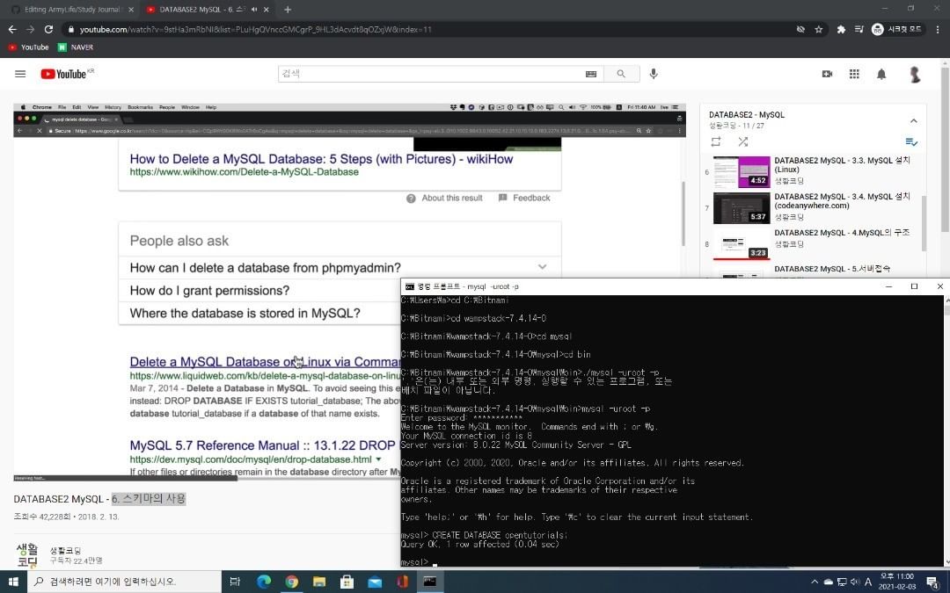Viewport: 950px width, 593px height.
Task: Click MySQL 5.7 Reference Manual DROP result
Action: pyautogui.click(x=262, y=445)
